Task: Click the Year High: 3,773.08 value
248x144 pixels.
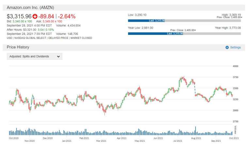Action: (228, 28)
